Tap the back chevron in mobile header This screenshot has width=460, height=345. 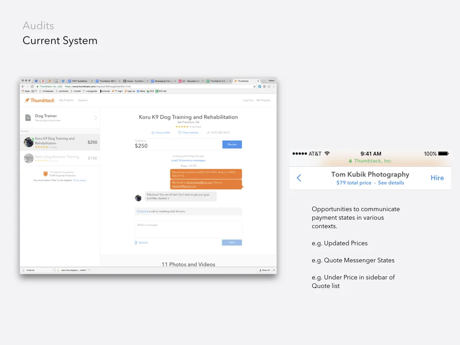pos(299,178)
